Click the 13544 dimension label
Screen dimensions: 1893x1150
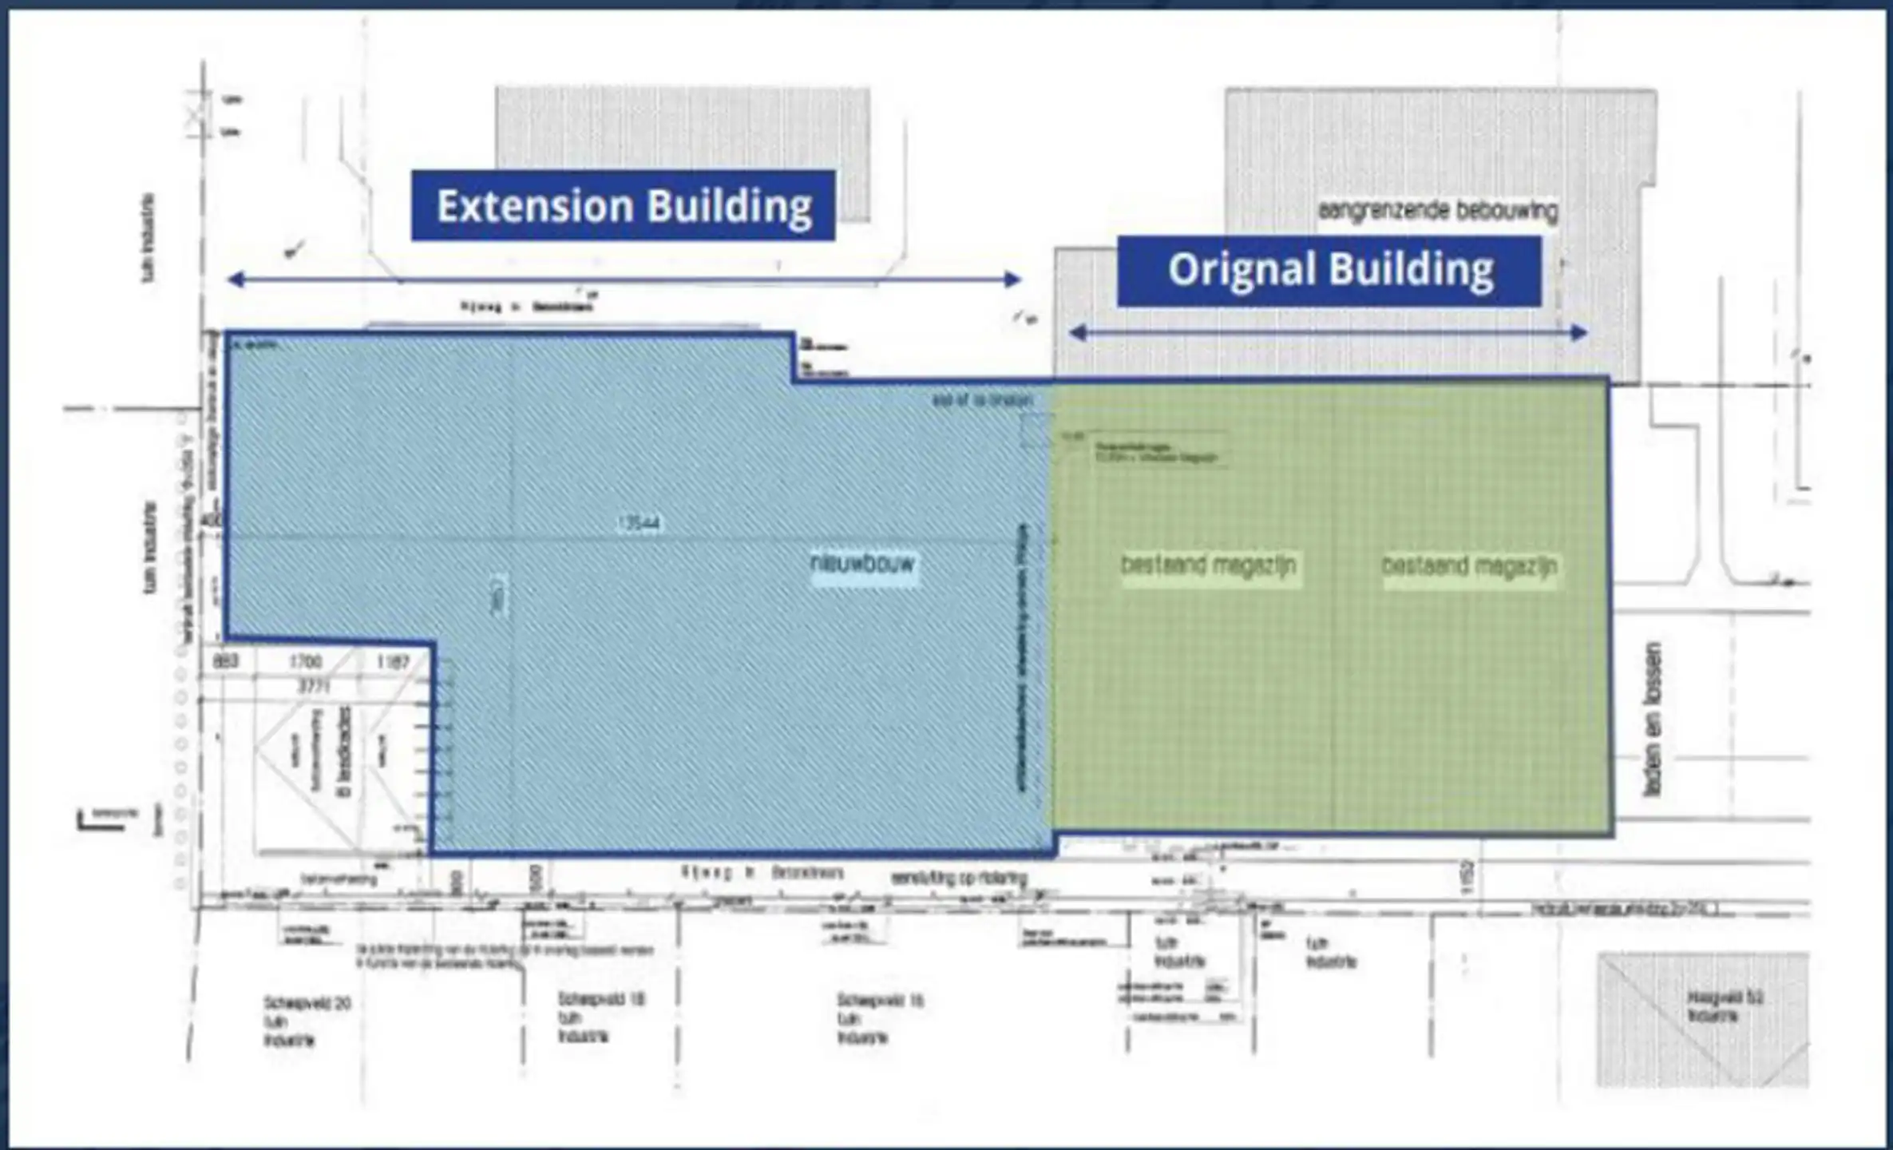click(639, 524)
